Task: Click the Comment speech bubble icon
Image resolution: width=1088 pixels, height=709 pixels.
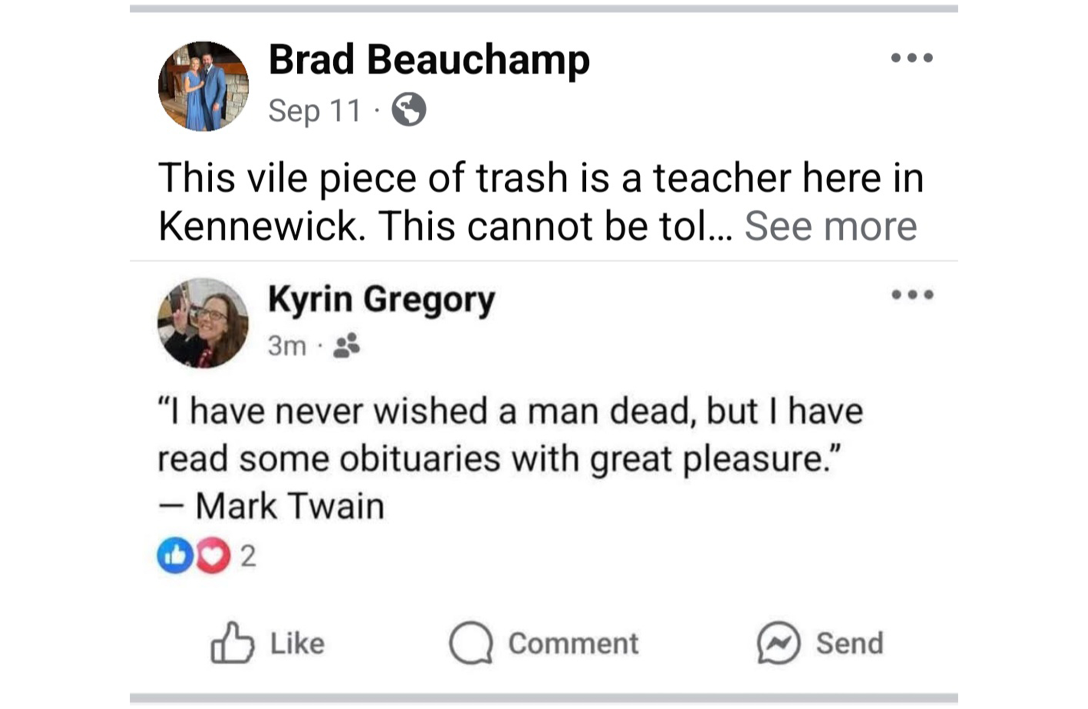Action: pos(471,643)
